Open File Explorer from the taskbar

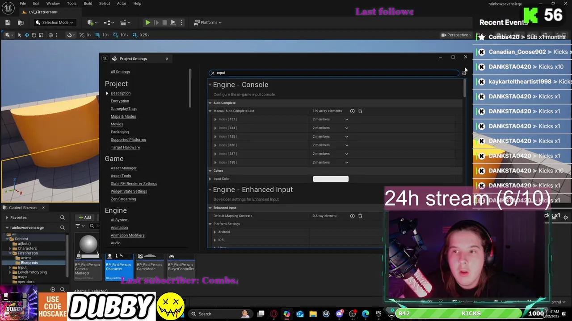pyautogui.click(x=313, y=314)
